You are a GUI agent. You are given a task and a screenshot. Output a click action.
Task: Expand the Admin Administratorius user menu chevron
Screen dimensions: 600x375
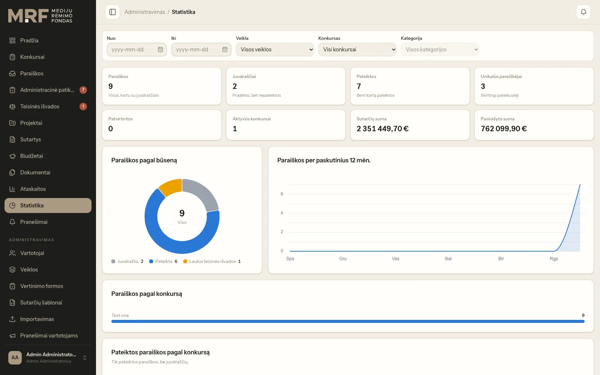click(x=85, y=358)
